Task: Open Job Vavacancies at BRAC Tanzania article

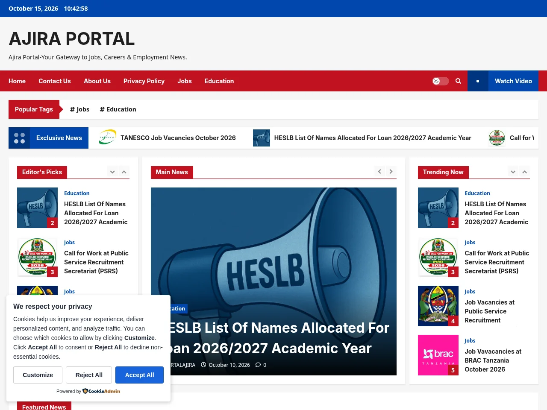Action: coord(493,360)
